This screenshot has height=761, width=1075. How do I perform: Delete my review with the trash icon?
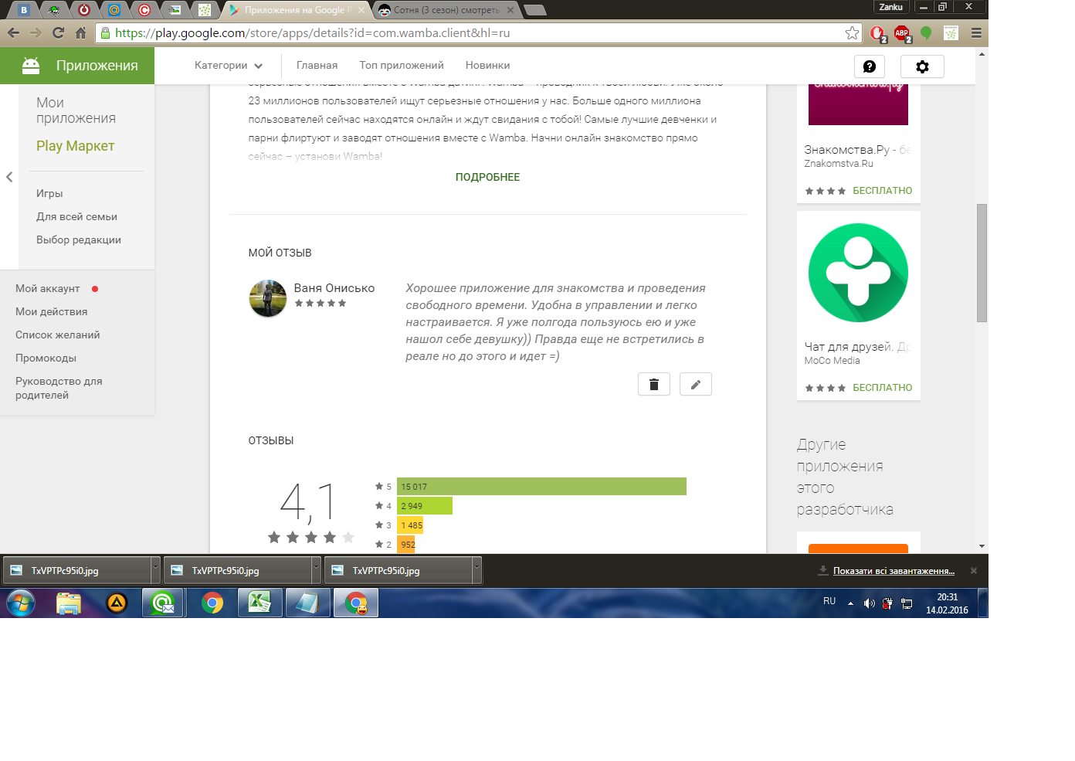point(654,384)
